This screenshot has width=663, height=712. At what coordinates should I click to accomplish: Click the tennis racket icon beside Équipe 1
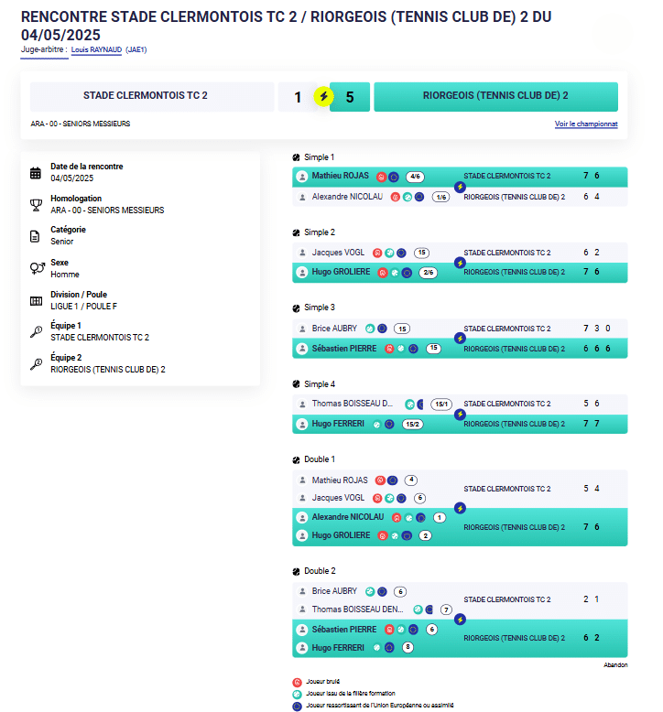point(36,331)
